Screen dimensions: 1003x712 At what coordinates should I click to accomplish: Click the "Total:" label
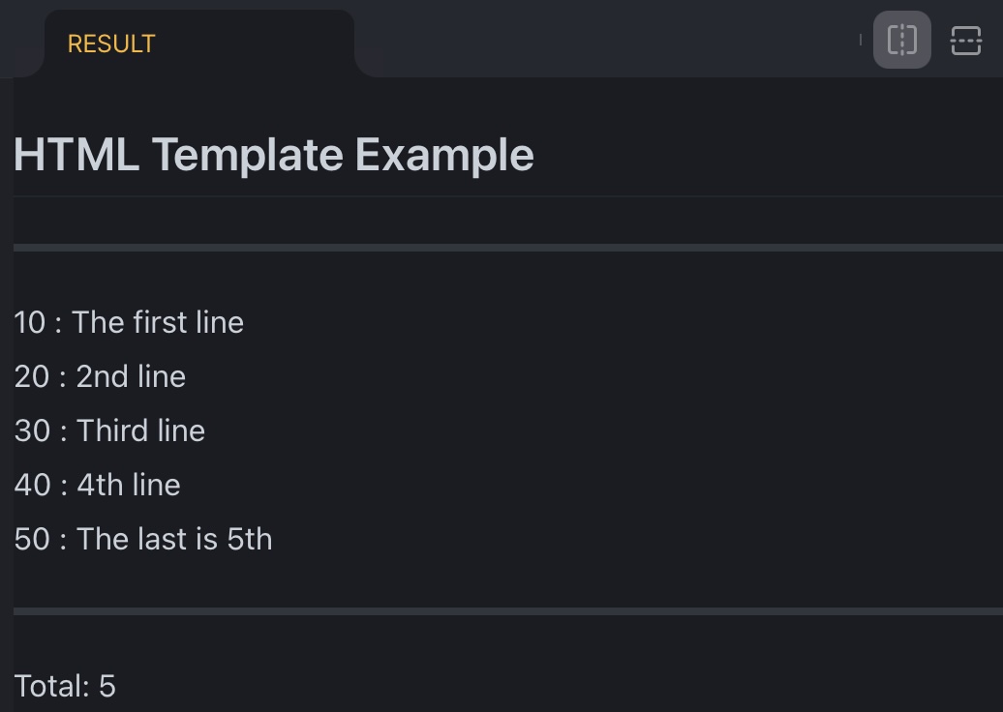(x=52, y=686)
